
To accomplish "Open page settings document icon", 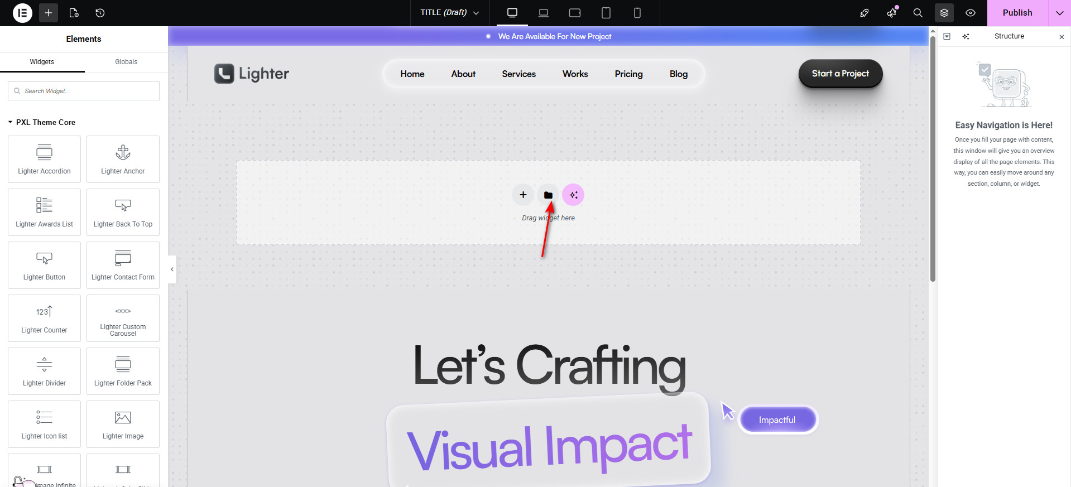I will tap(74, 13).
